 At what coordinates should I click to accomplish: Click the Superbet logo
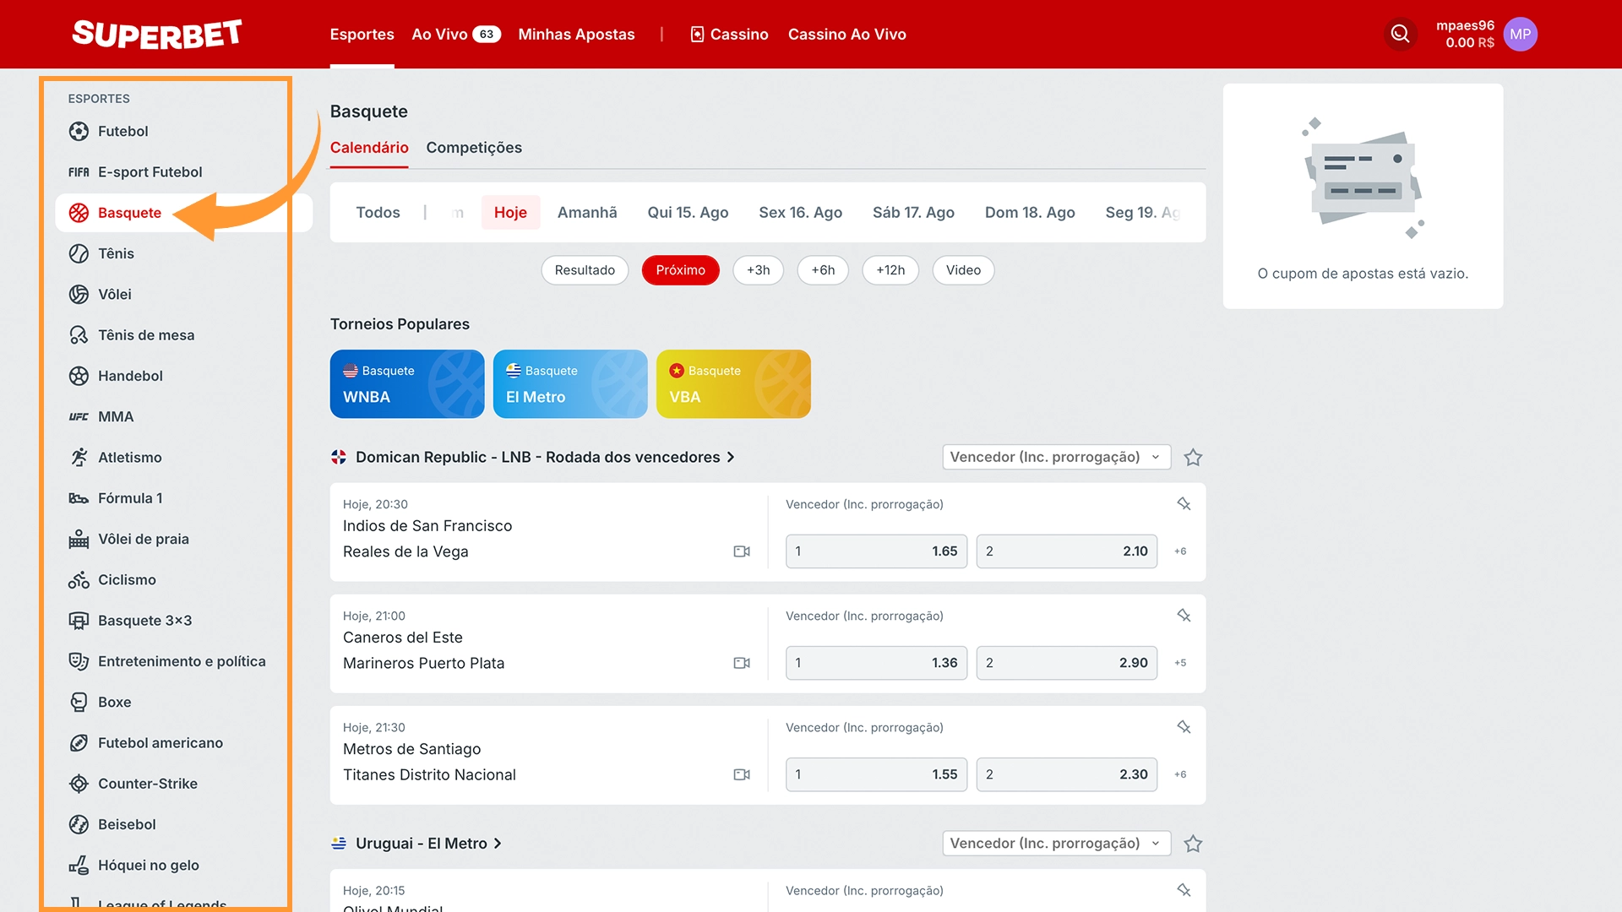(157, 34)
